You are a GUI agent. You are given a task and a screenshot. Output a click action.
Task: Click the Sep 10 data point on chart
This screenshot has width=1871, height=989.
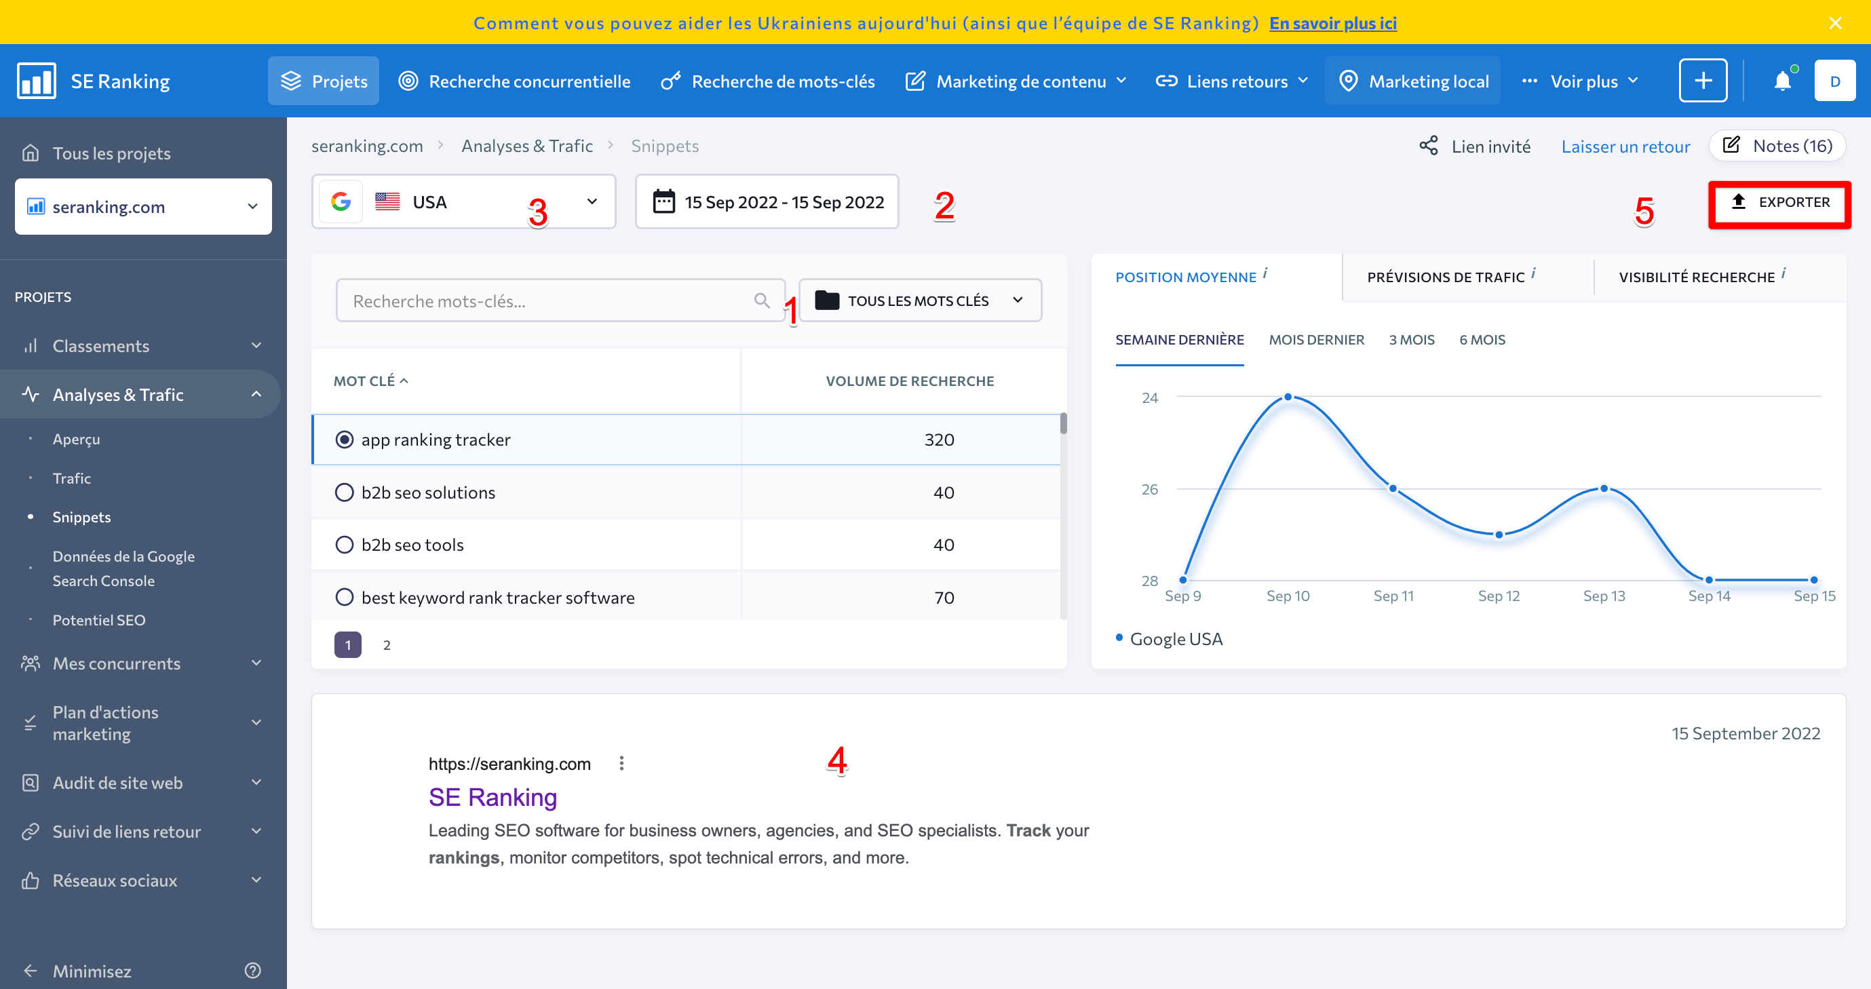1288,396
